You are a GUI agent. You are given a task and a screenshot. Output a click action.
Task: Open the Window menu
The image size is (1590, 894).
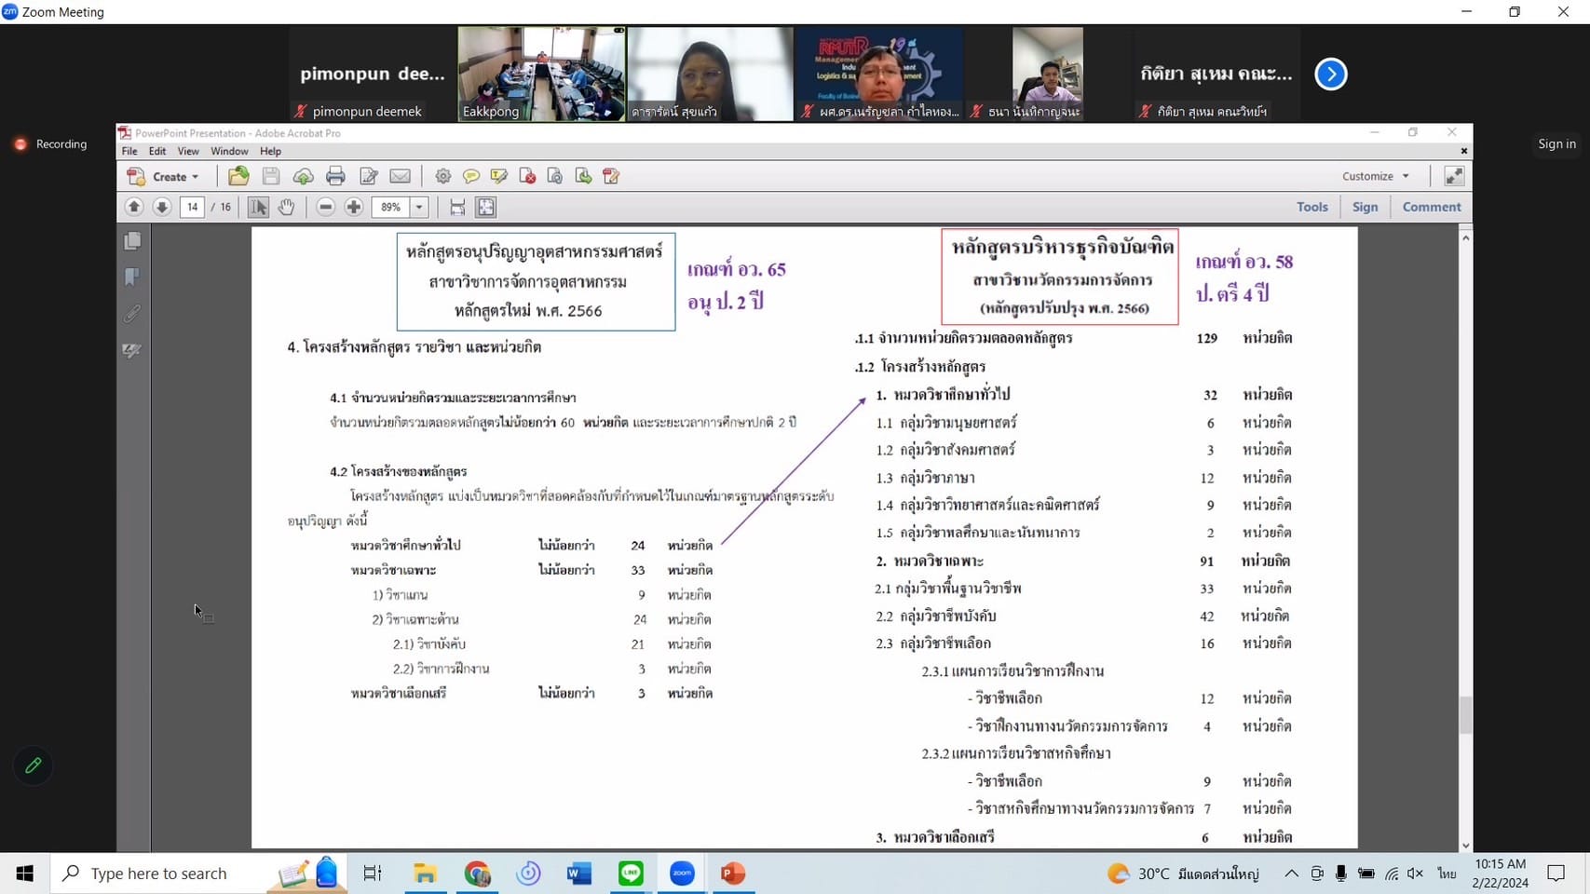click(229, 151)
